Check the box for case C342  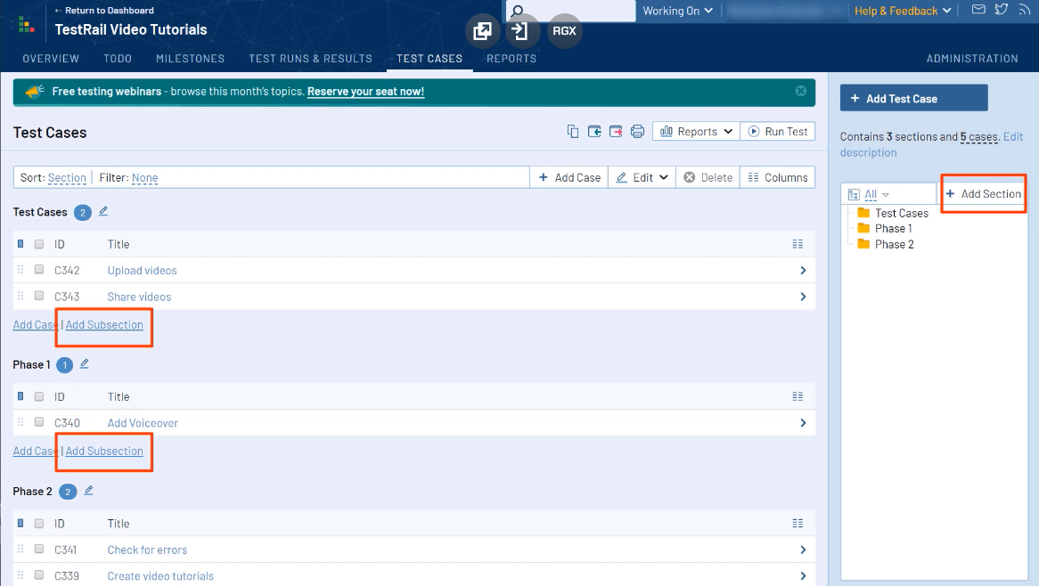(39, 269)
